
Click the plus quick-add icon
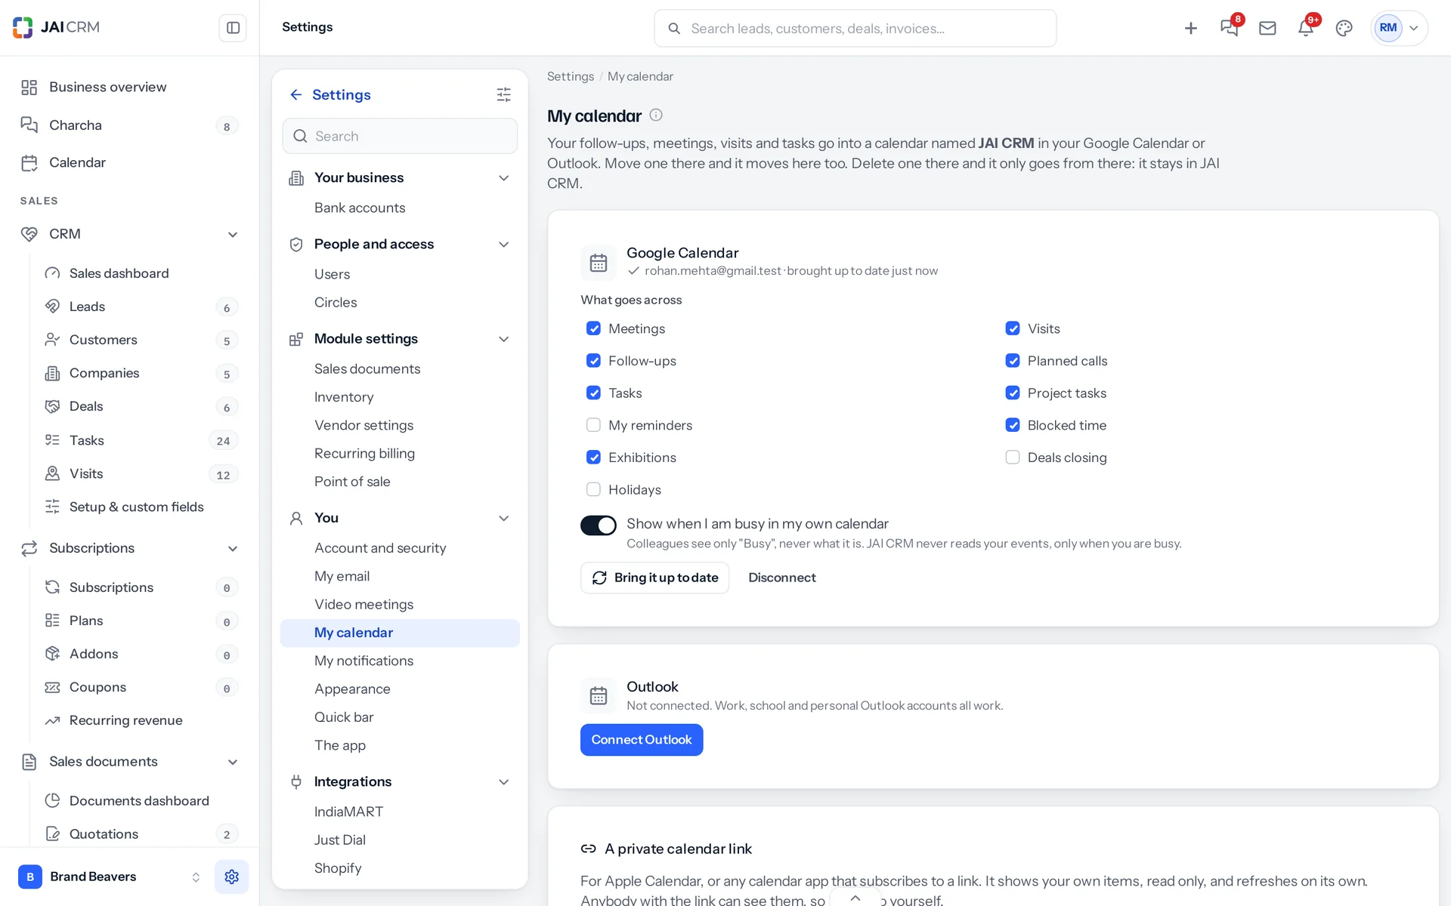1191,28
